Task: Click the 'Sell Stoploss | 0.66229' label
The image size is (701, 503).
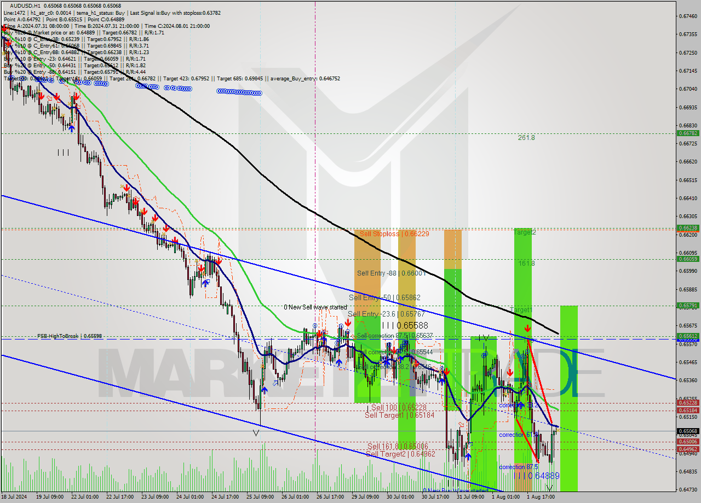Action: (394, 233)
